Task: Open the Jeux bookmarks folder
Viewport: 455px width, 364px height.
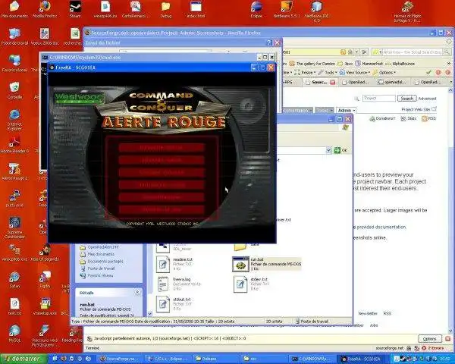Action: coord(345,63)
